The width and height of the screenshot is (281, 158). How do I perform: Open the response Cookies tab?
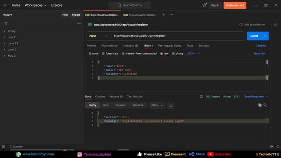pos(100,97)
